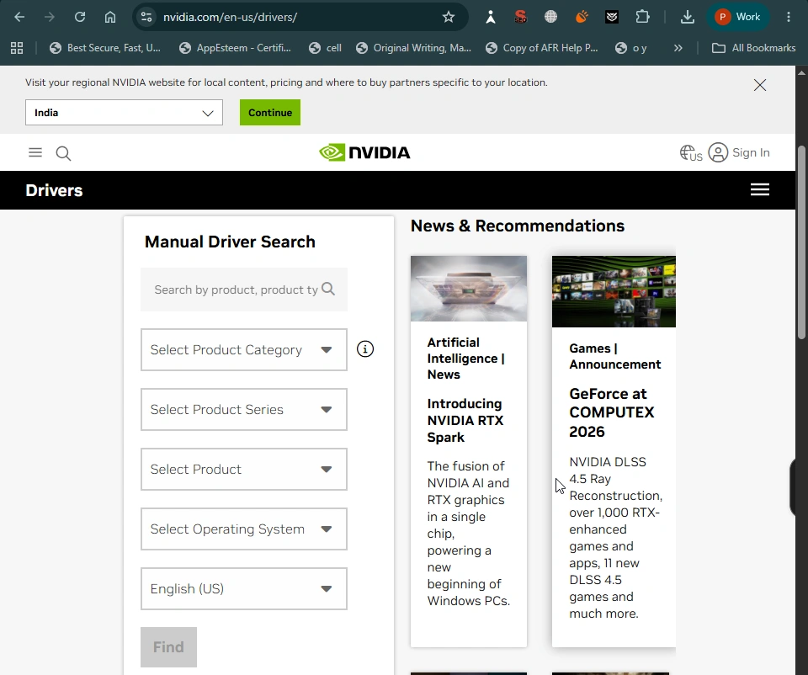Open 'GeForce at COMPUTEX 2026' article

612,412
